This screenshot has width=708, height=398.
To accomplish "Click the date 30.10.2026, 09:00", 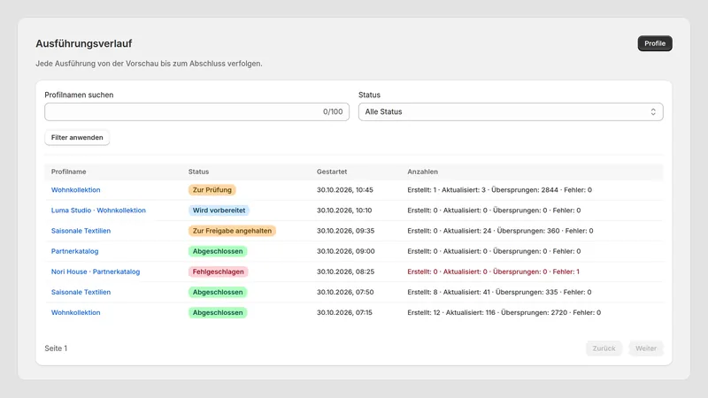I will click(345, 251).
